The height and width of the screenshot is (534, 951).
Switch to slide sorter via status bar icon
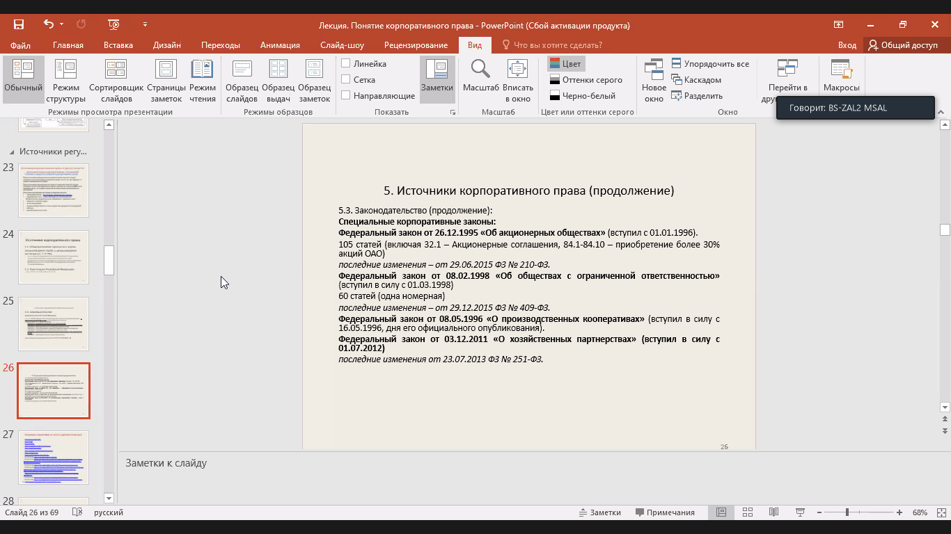tap(748, 512)
